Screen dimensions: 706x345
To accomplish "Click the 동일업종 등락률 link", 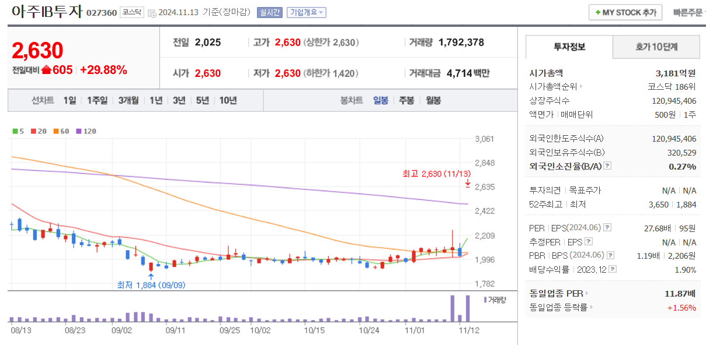I will 558,307.
